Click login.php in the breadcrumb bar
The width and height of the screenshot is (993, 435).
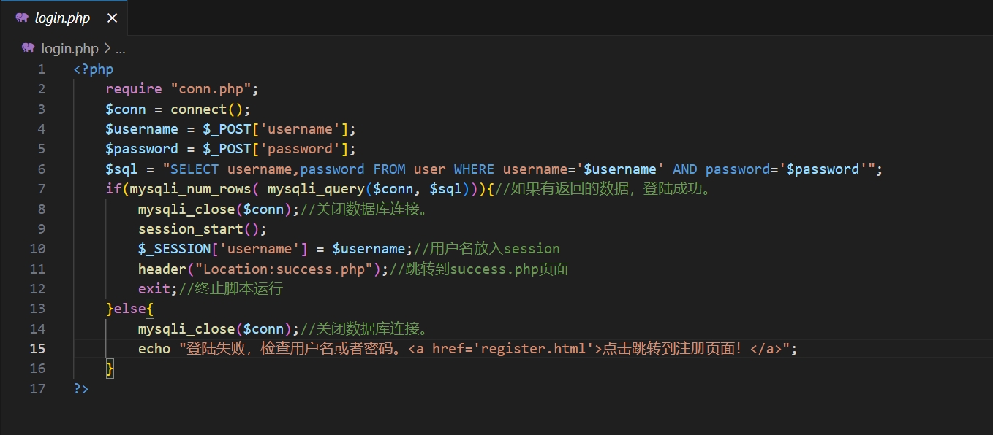(x=69, y=49)
